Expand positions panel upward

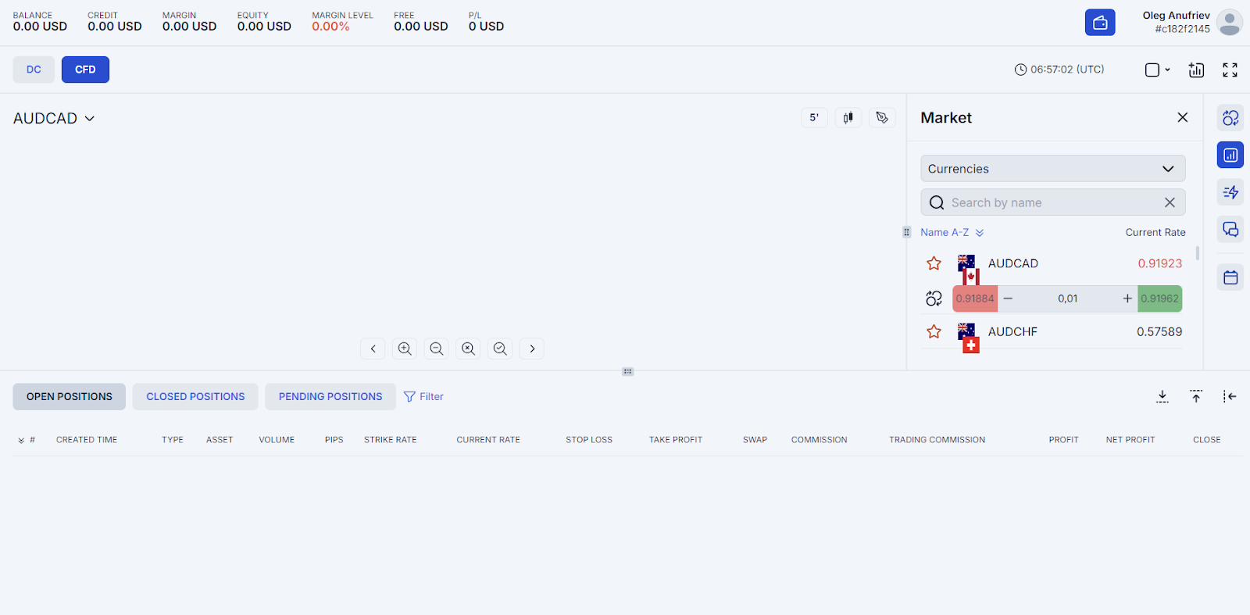(x=1196, y=397)
